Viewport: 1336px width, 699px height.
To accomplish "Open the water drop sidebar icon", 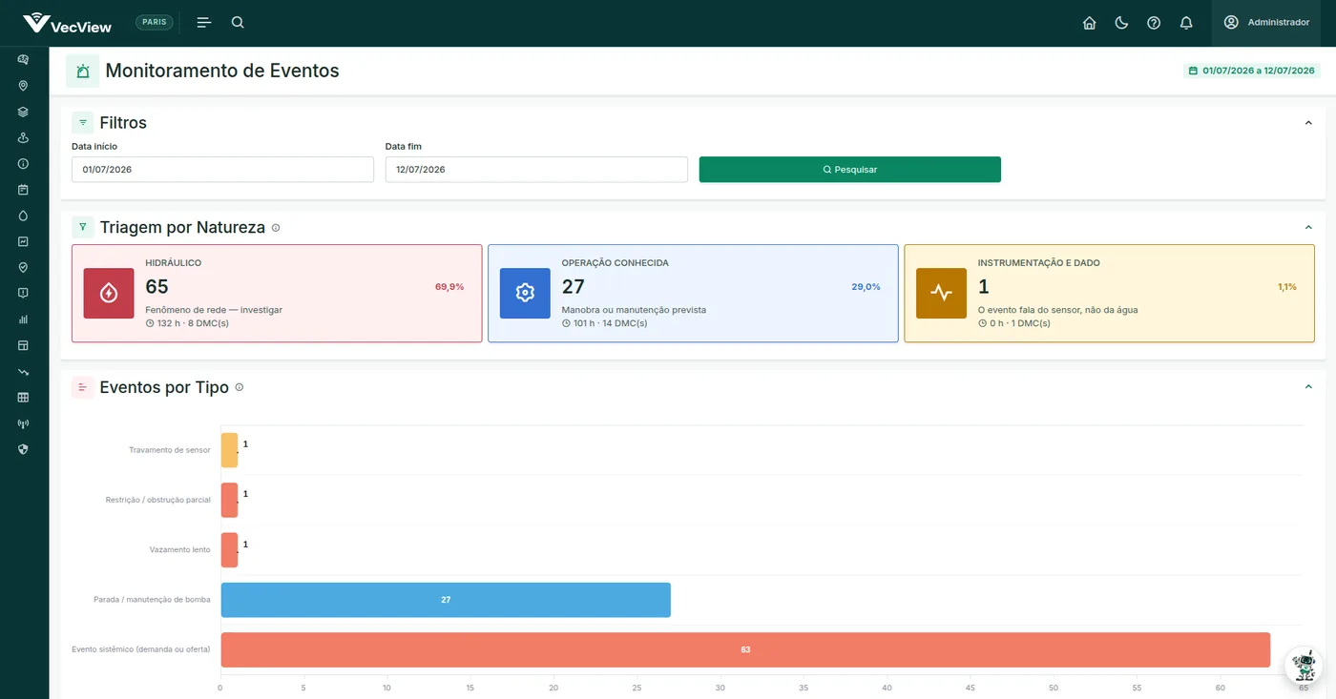I will [23, 216].
